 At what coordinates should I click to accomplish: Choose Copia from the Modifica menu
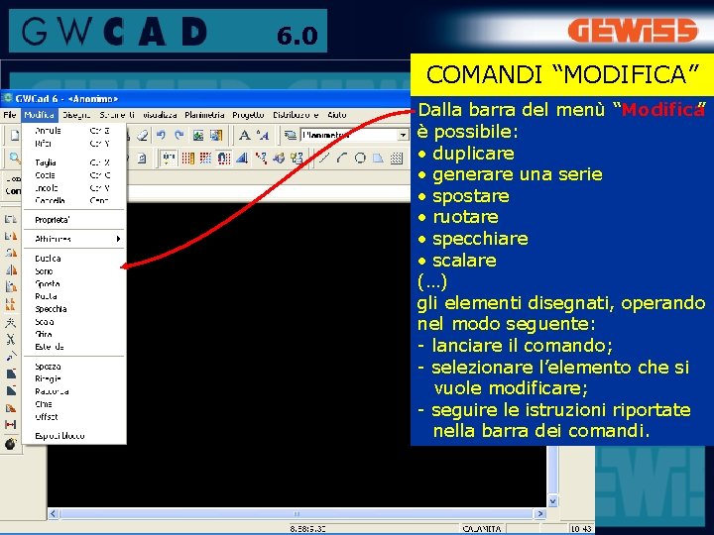pyautogui.click(x=73, y=175)
